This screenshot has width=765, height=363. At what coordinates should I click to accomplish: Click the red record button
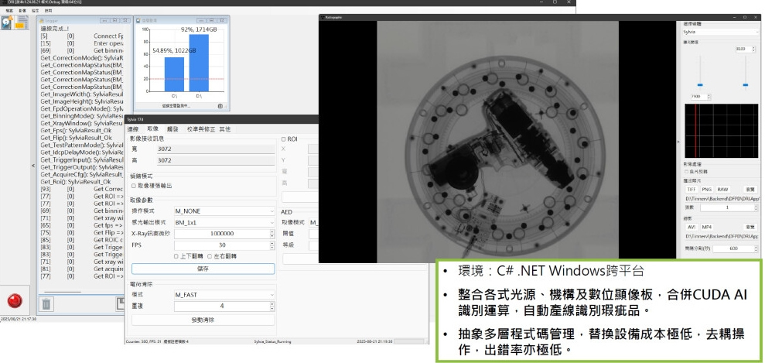pos(14,300)
